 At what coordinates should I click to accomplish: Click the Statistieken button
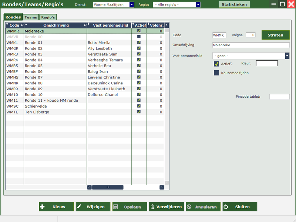[234, 4]
